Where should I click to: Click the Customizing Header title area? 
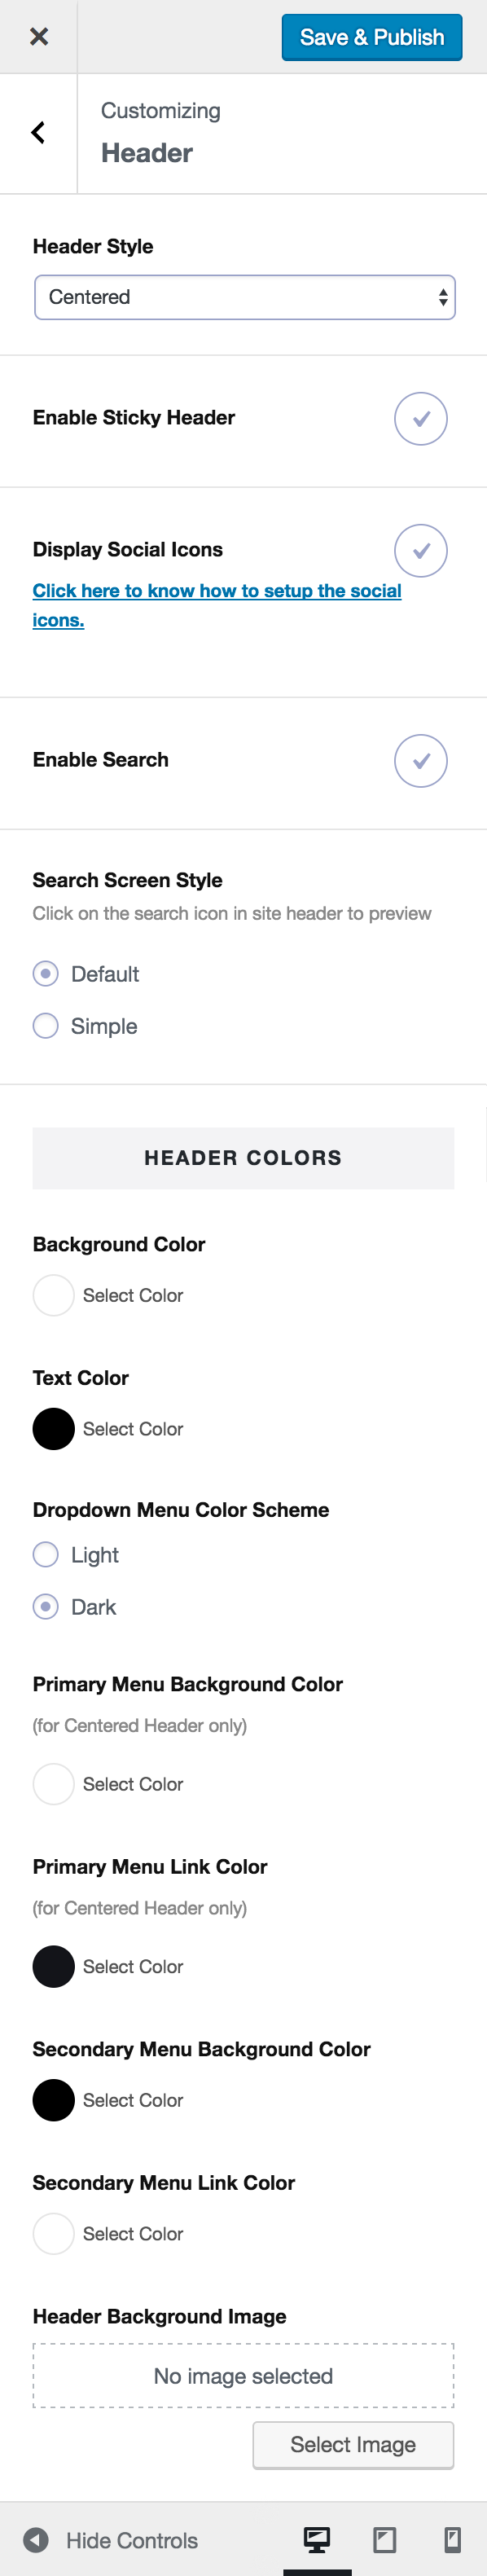click(x=160, y=132)
